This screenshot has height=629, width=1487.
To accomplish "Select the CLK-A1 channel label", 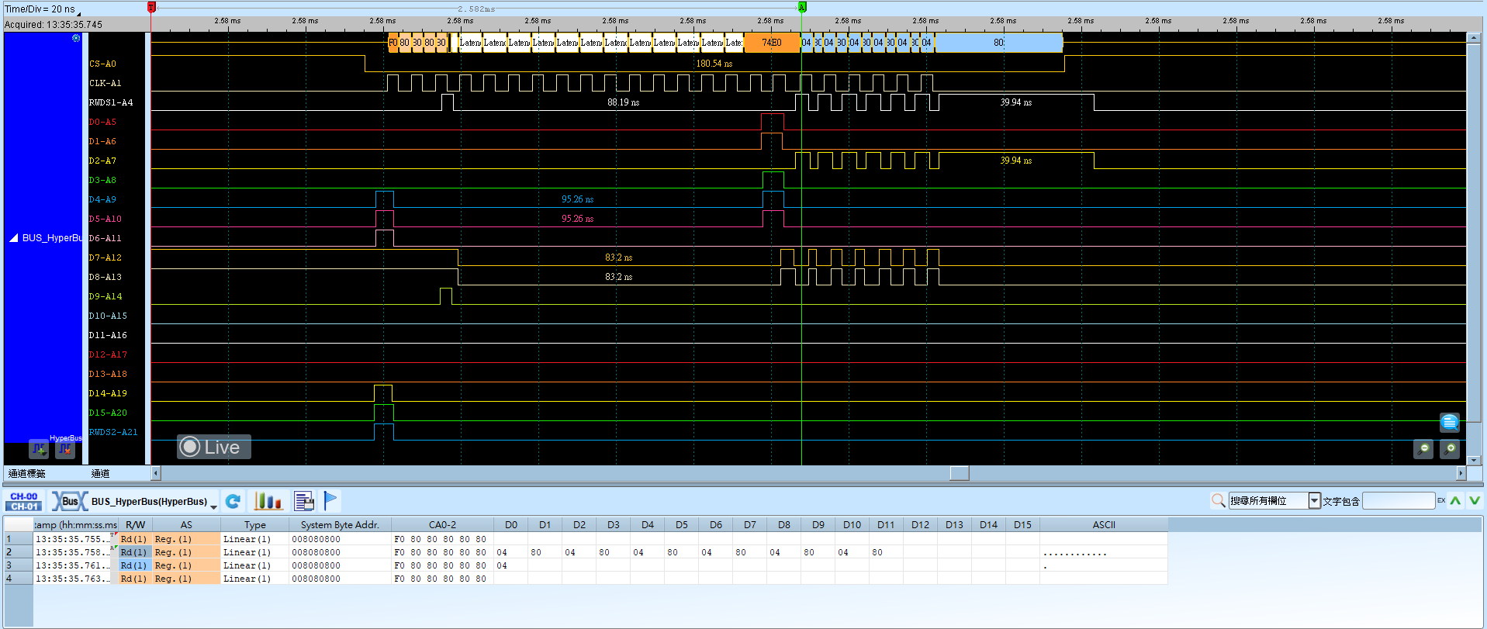I will (x=105, y=83).
